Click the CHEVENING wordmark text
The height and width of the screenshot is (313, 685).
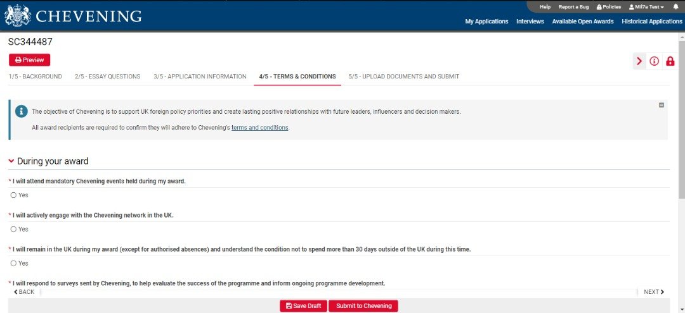(x=89, y=16)
